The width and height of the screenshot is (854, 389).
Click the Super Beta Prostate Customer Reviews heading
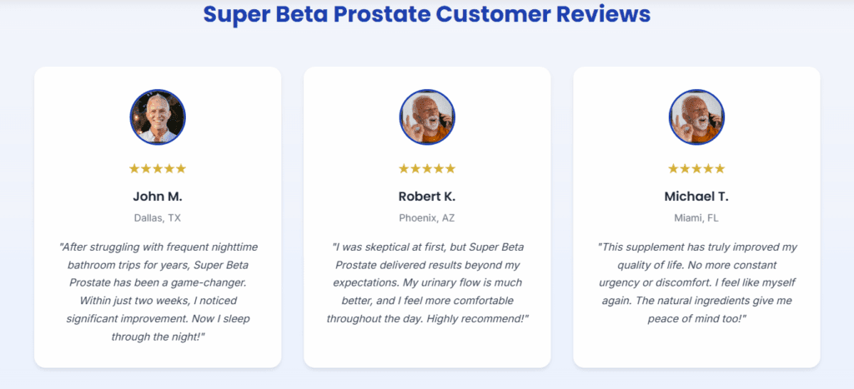[x=427, y=14]
